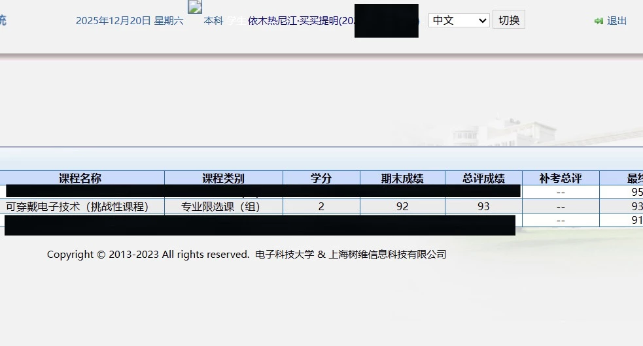Image resolution: width=643 pixels, height=346 pixels.
Task: Click the final grade 95 cell
Action: 621,192
